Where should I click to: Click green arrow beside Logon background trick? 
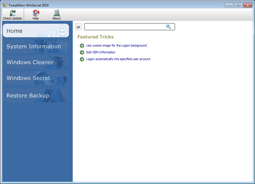82,46
